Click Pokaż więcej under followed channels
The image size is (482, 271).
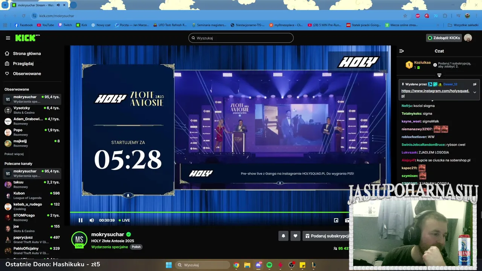click(14, 154)
